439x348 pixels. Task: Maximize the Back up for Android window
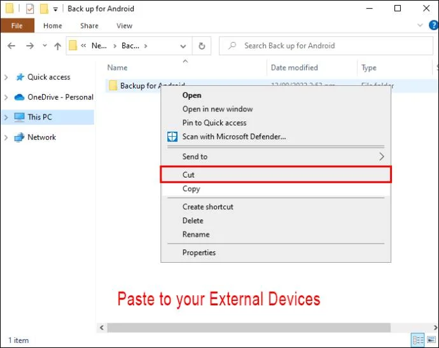[398, 8]
